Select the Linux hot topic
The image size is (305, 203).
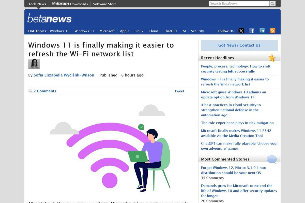coord(139,31)
